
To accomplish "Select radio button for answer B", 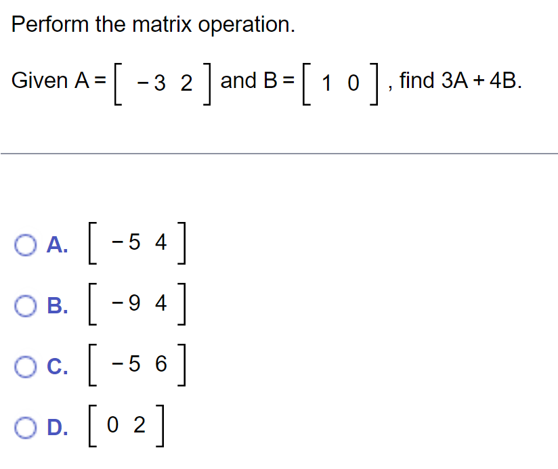I will [x=26, y=307].
